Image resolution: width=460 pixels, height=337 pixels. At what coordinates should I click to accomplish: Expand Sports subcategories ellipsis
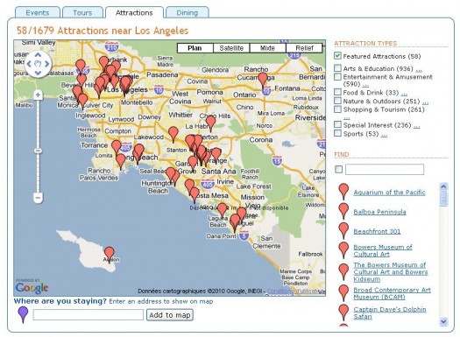click(x=384, y=135)
